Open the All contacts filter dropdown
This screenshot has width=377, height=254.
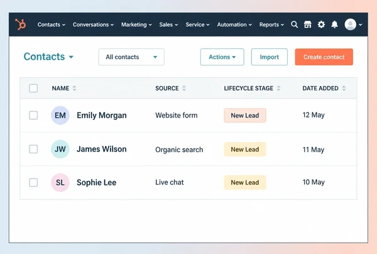pos(131,57)
